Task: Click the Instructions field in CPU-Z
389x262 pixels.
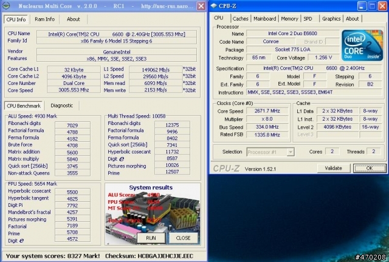Action: pos(314,92)
